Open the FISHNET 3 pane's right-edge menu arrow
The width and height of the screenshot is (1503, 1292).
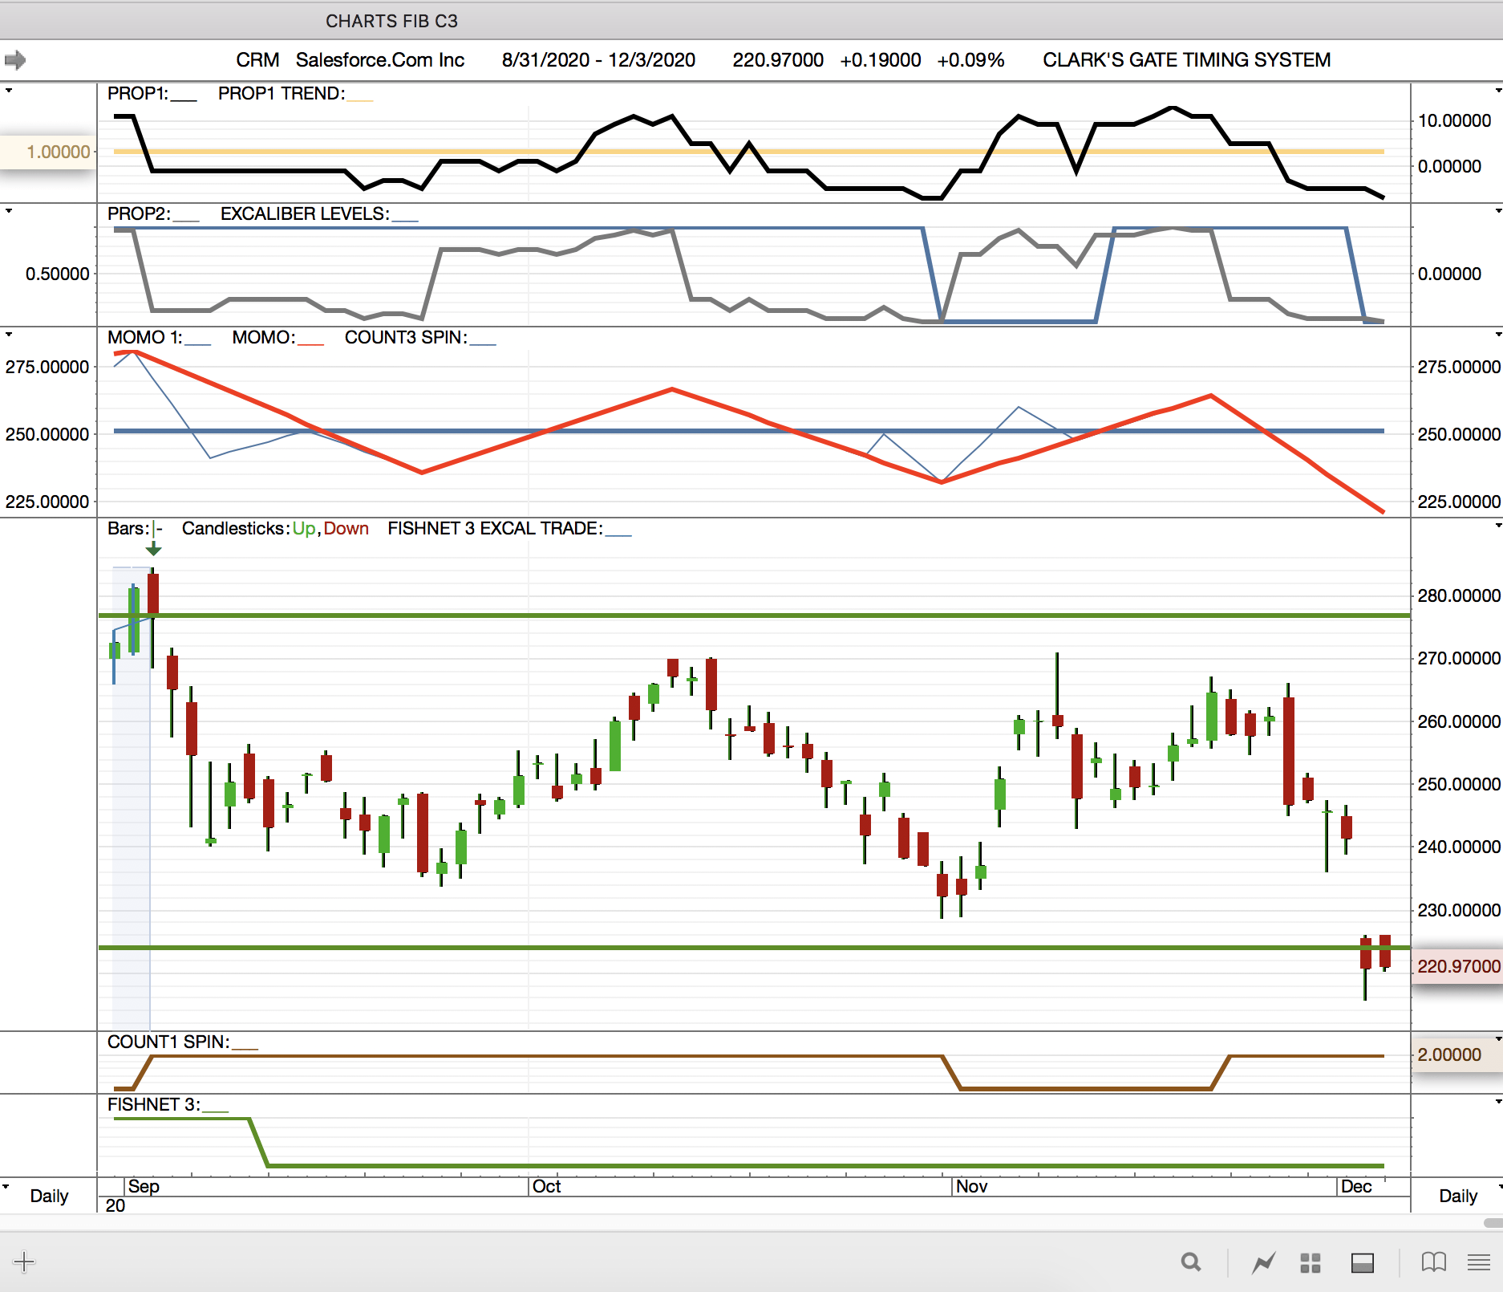1498,1102
